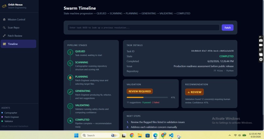The height and width of the screenshot is (139, 264).
Task: Click the Patch-Engineer agent entry
Action: click(10, 117)
